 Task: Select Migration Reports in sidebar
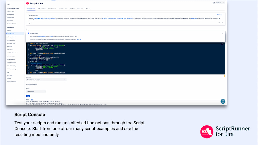[11, 82]
